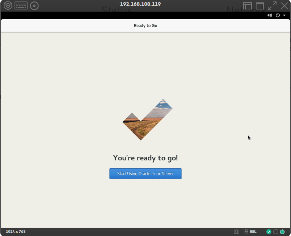Image resolution: width=291 pixels, height=236 pixels.
Task: Click the SSL padlock icon
Action: pos(246,232)
